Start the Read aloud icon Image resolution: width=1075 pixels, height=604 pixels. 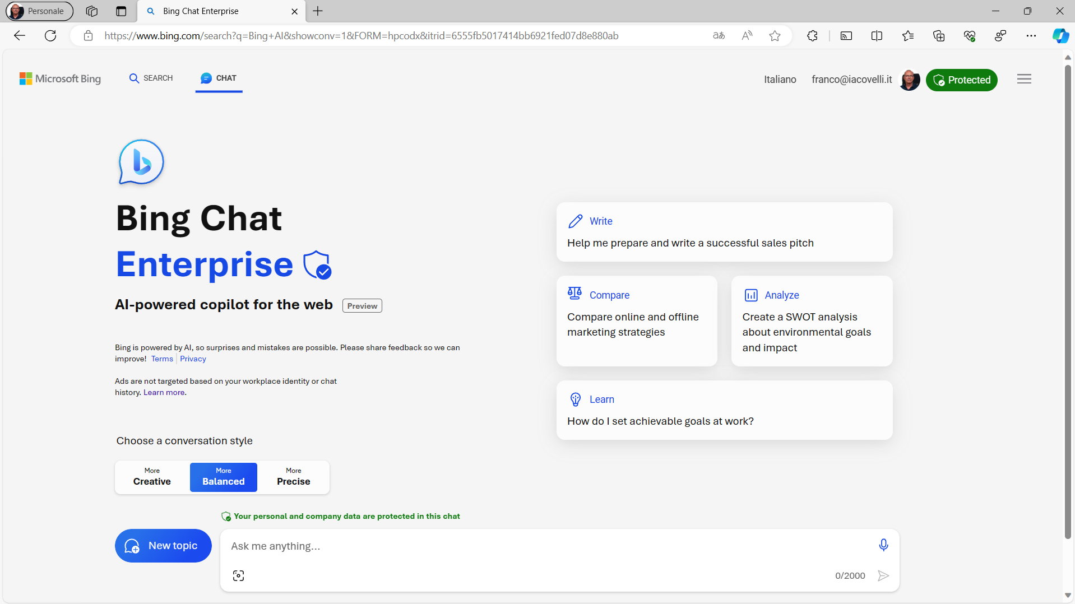point(747,36)
